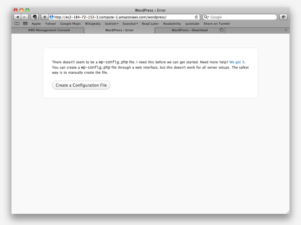
Task: Click the Read Later bookmarklet
Action: [x=150, y=24]
